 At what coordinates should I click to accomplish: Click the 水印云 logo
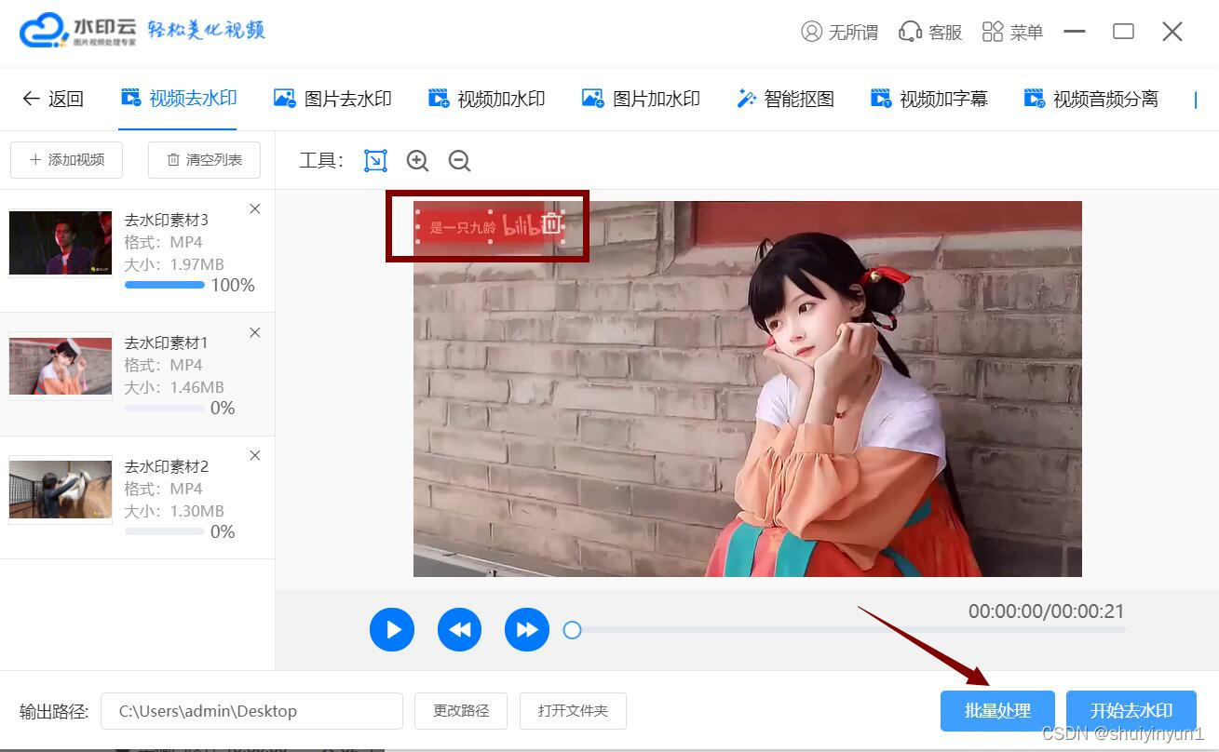pos(79,32)
